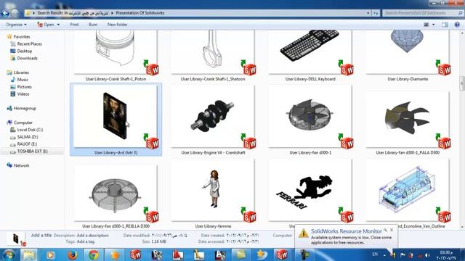Open the second SolidWorks taskbar icon

(281, 254)
